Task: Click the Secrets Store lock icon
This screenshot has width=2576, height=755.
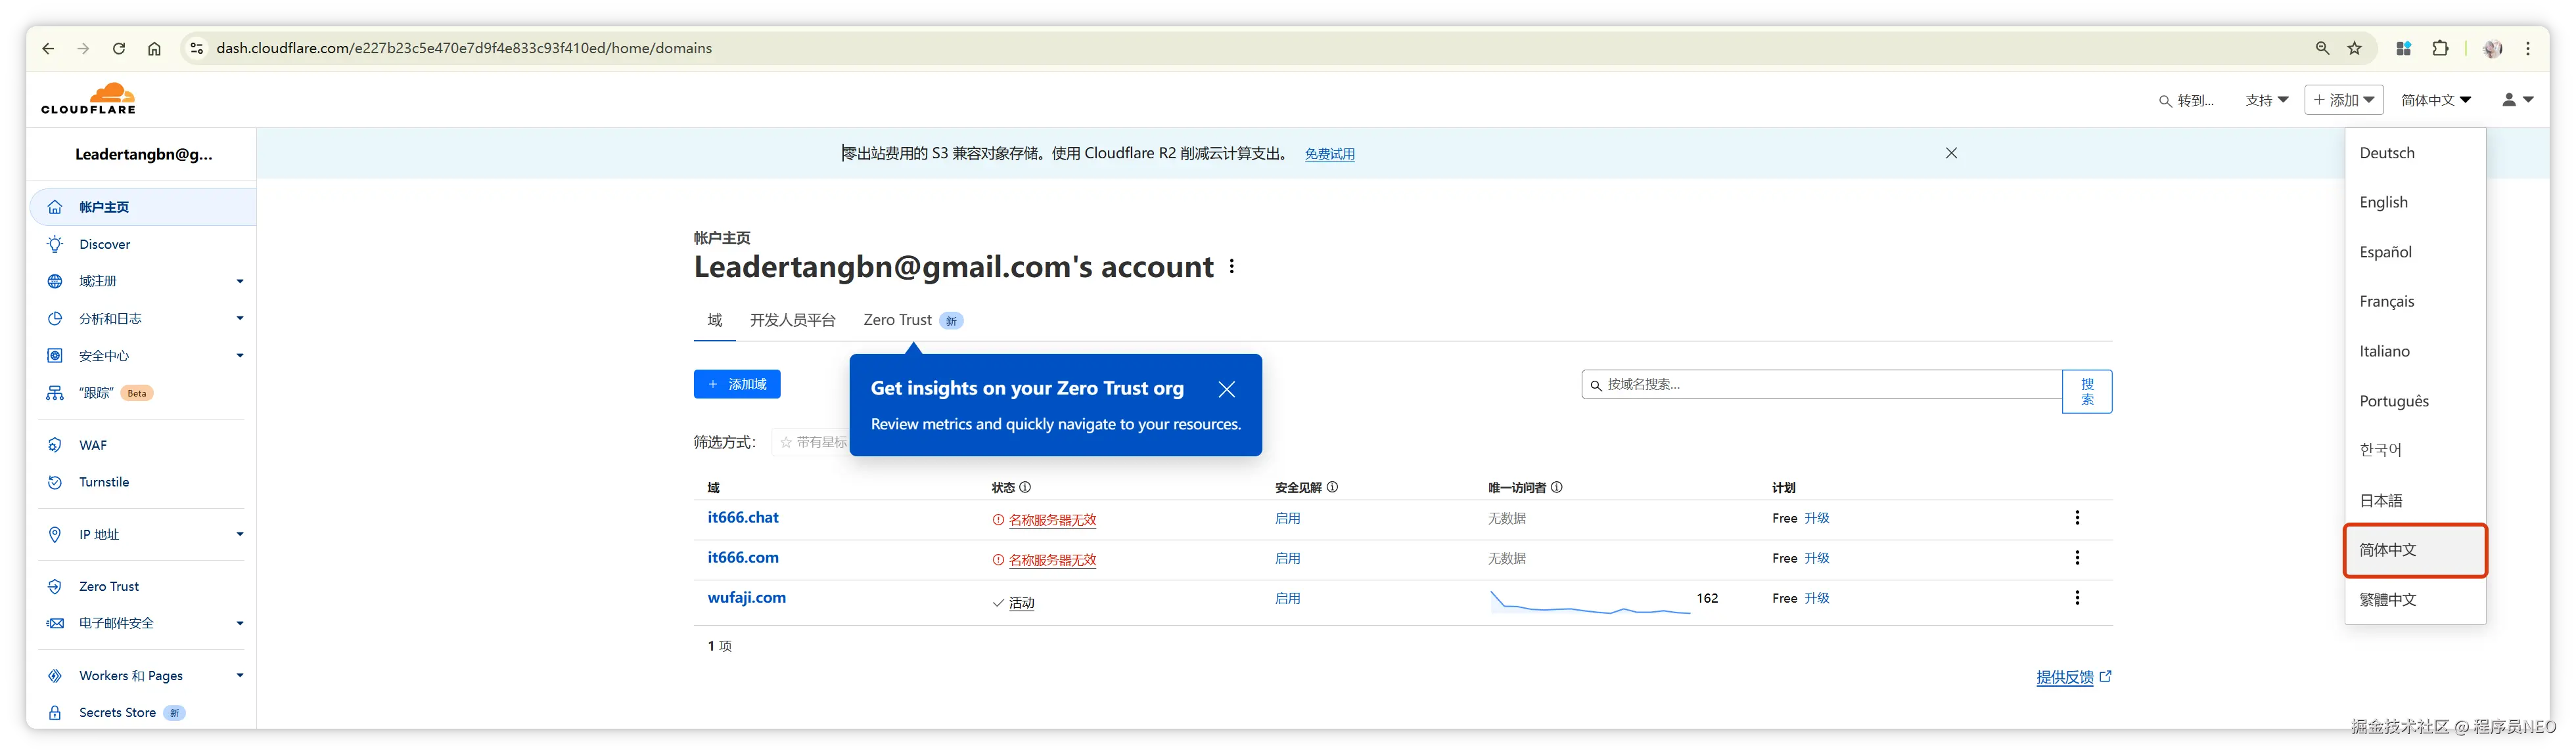Action: coord(55,713)
